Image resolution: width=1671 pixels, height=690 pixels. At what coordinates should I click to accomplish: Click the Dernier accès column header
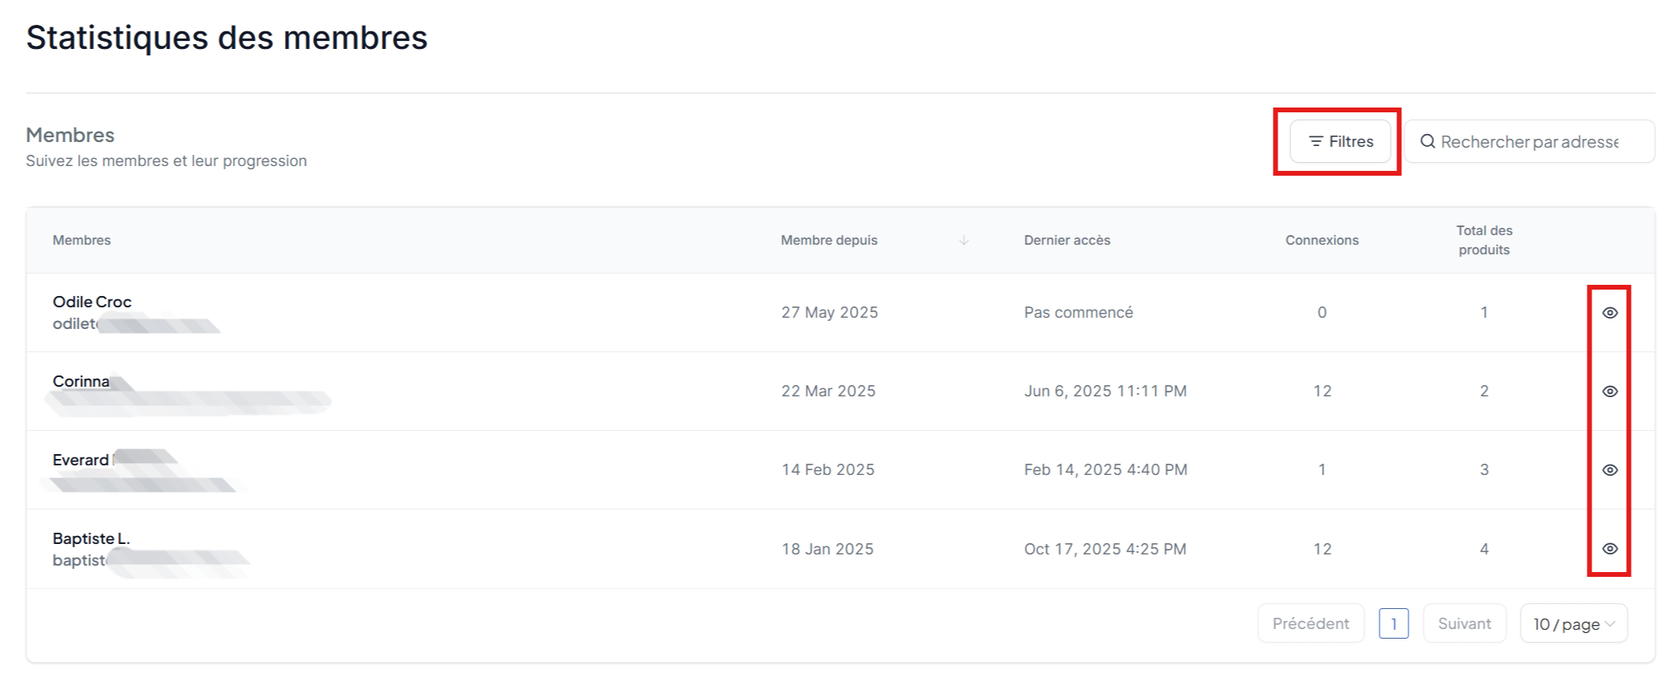(x=1067, y=241)
